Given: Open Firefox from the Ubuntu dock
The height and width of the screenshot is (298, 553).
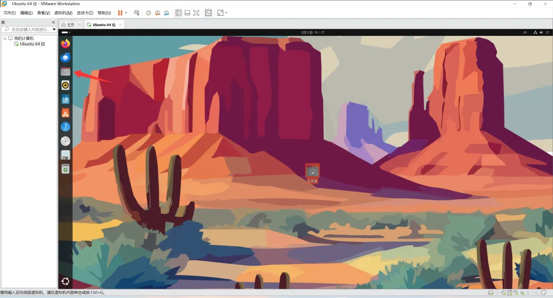Looking at the screenshot, I should coord(65,44).
